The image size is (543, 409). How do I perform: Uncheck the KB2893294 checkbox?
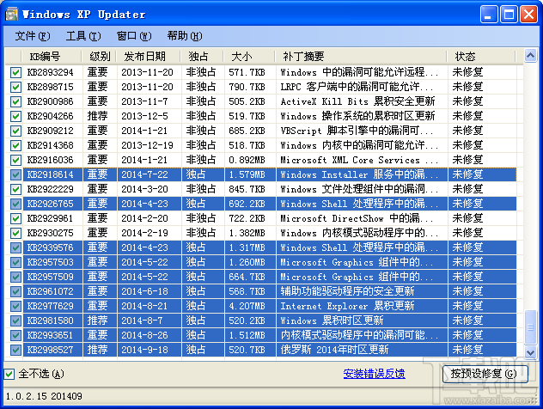(15, 72)
